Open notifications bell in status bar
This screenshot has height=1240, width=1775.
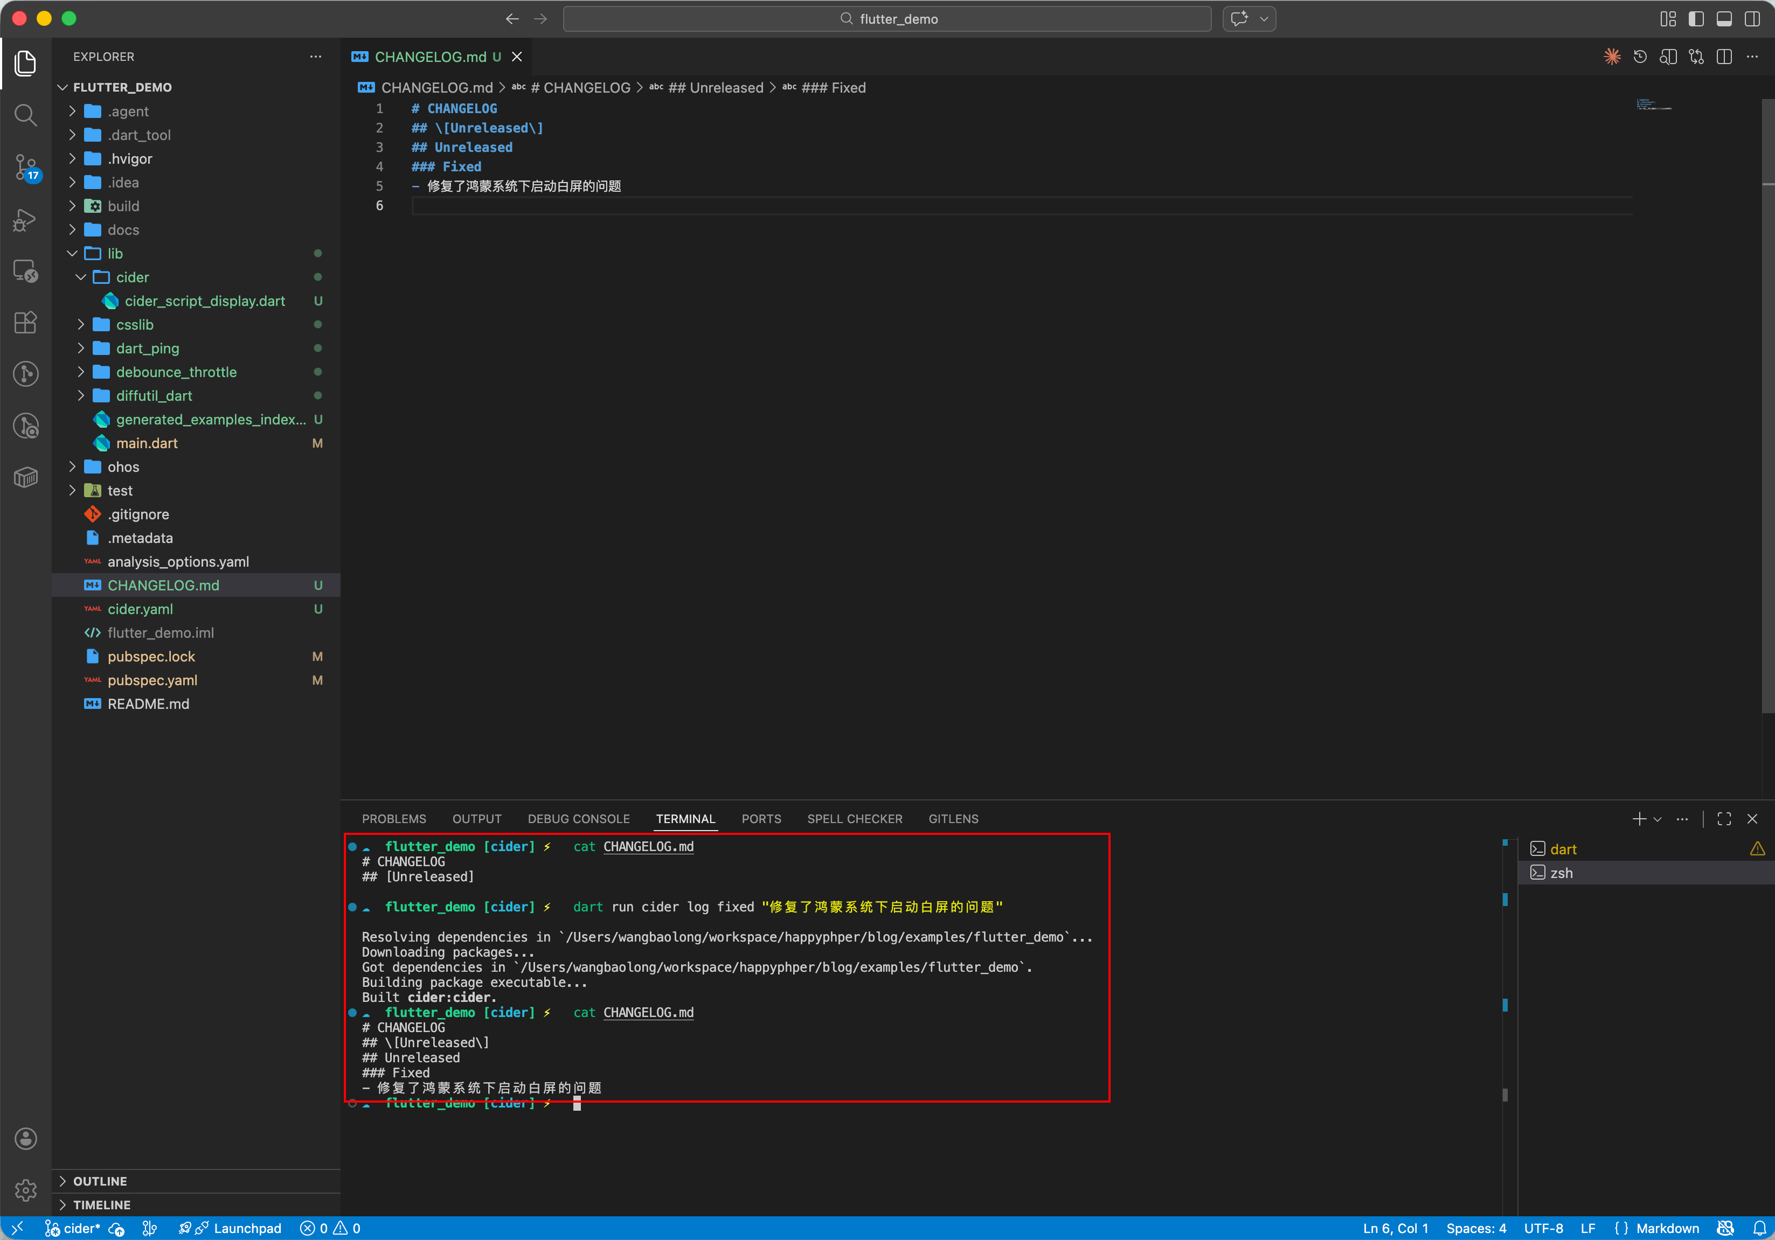coord(1759,1228)
